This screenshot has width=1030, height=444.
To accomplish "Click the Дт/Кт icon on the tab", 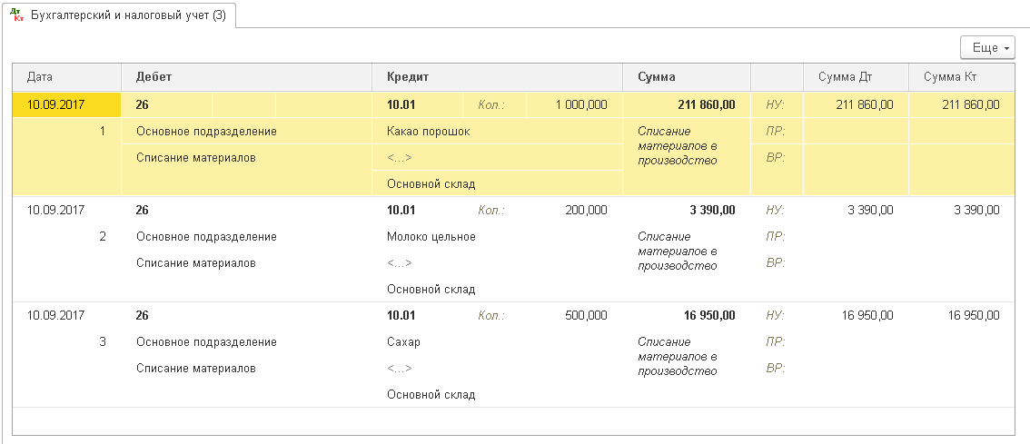I will 18,15.
